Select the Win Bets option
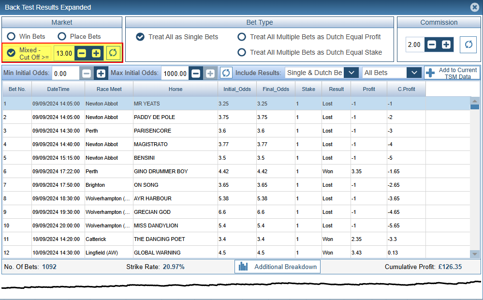The height and width of the screenshot is (300, 483). tap(11, 36)
